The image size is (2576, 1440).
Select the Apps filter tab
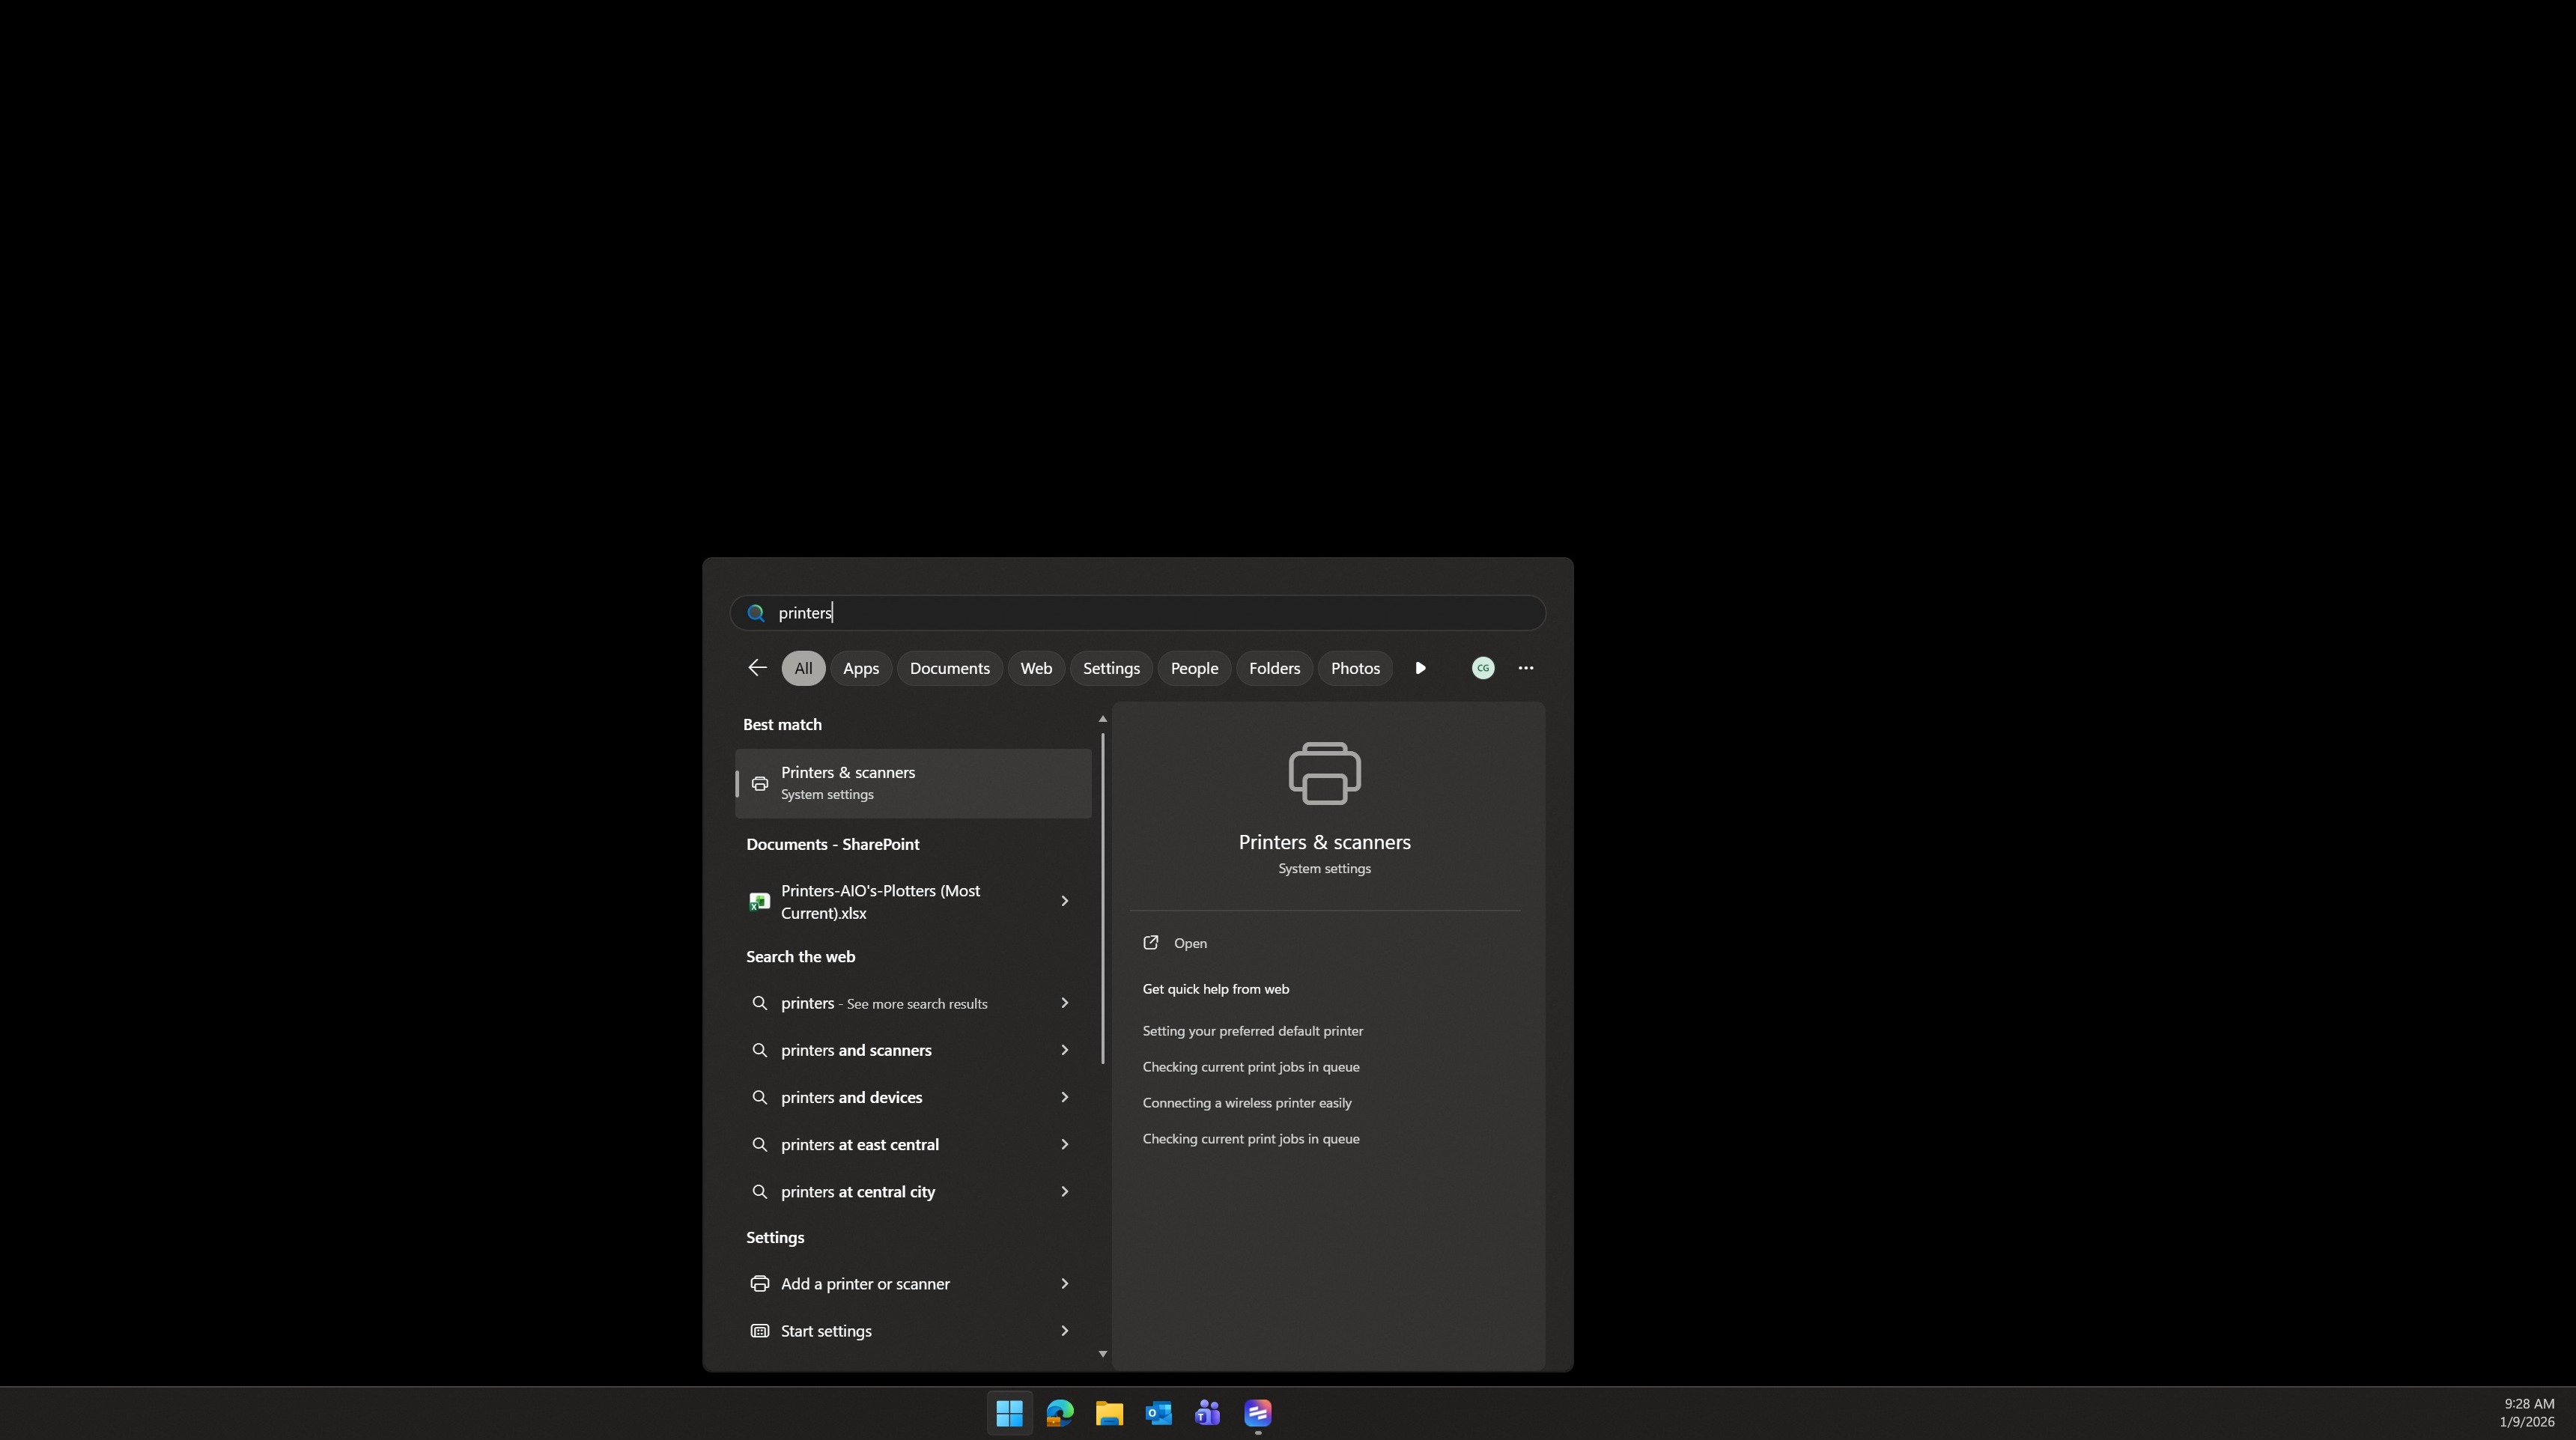[860, 668]
